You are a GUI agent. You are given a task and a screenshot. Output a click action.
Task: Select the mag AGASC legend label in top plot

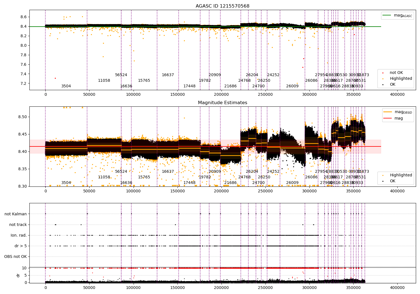point(403,15)
